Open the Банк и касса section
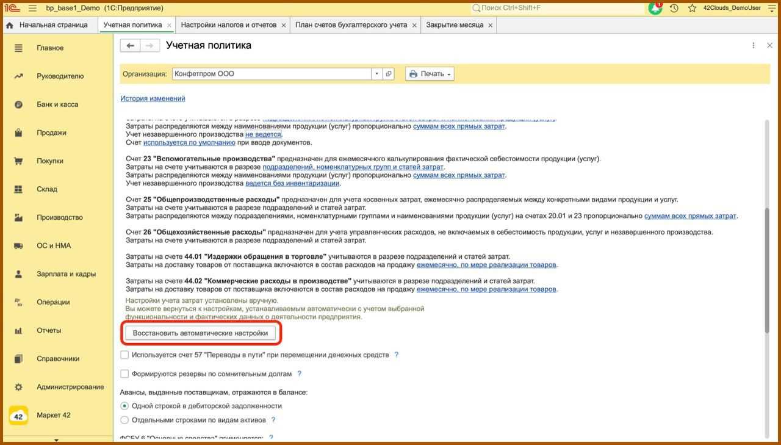The height and width of the screenshot is (445, 781). pos(58,104)
